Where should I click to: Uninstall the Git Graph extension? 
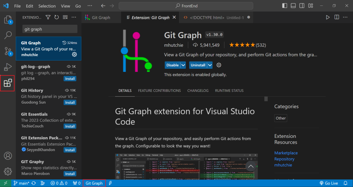click(198, 65)
